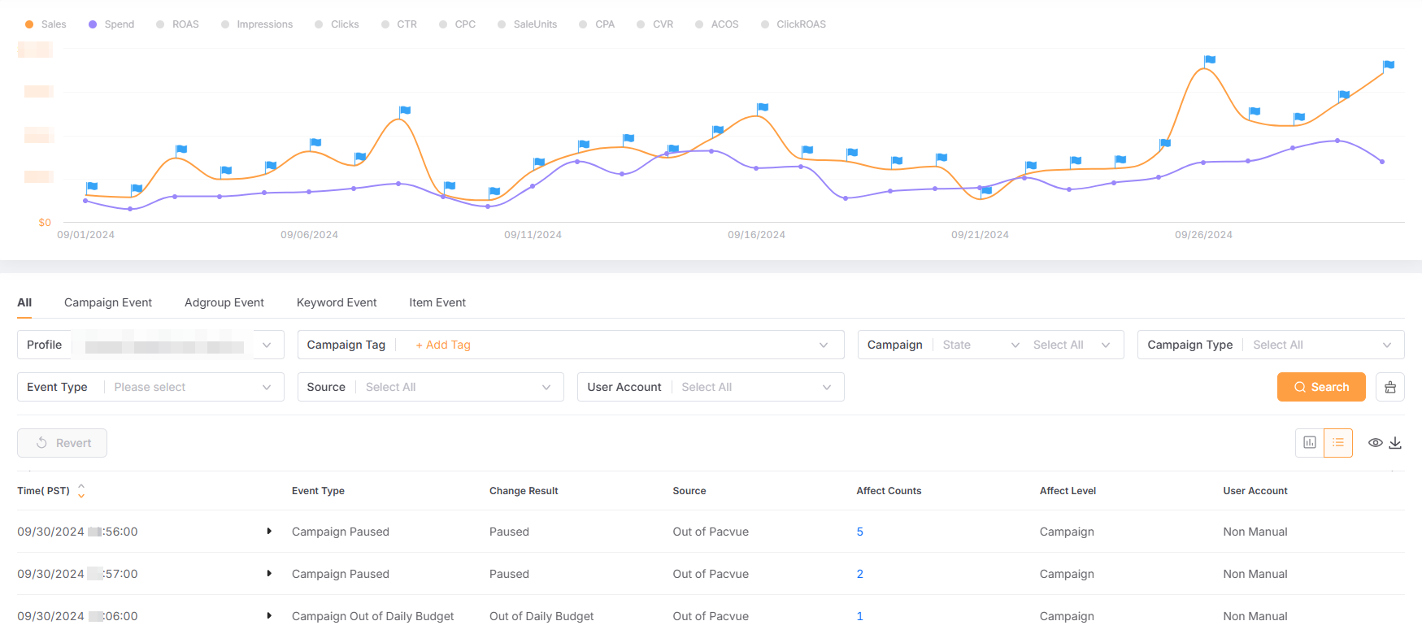Click Affect Counts link value 5

(x=859, y=532)
